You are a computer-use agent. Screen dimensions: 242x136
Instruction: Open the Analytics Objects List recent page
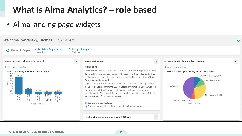(x=50, y=49)
